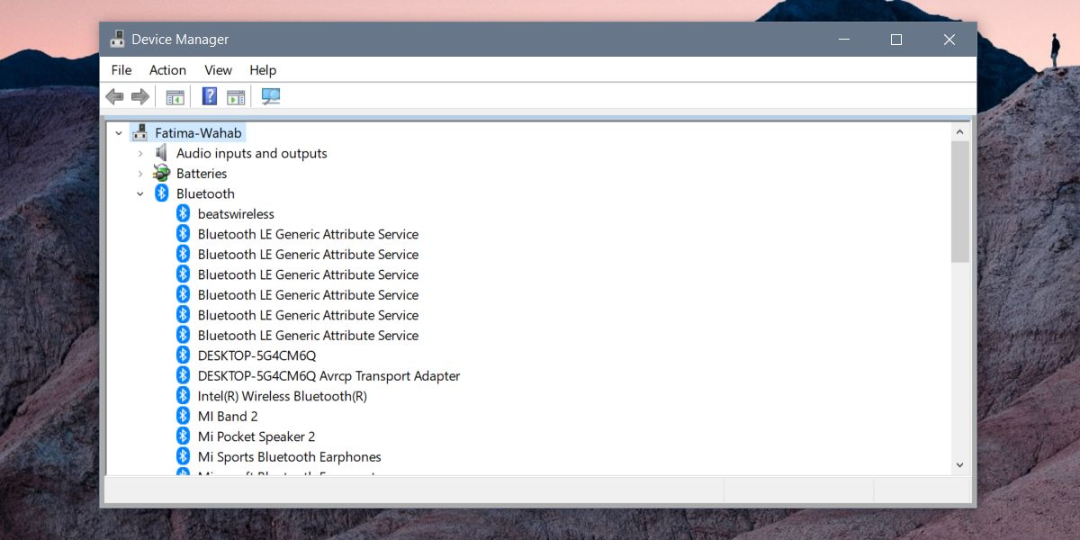Select Mi Sports Bluetooth Earphones entry
This screenshot has width=1080, height=540.
tap(290, 456)
